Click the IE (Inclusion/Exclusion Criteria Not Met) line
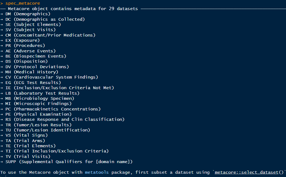 59,88
